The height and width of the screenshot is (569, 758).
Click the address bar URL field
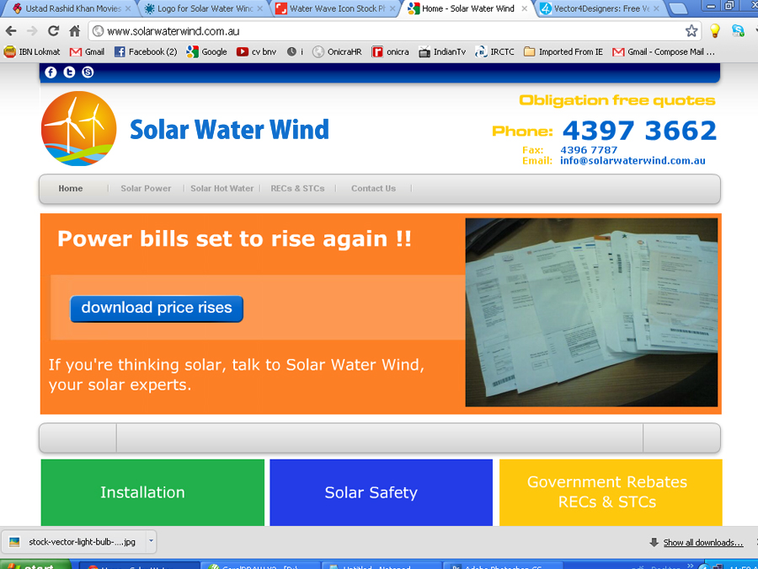(387, 31)
